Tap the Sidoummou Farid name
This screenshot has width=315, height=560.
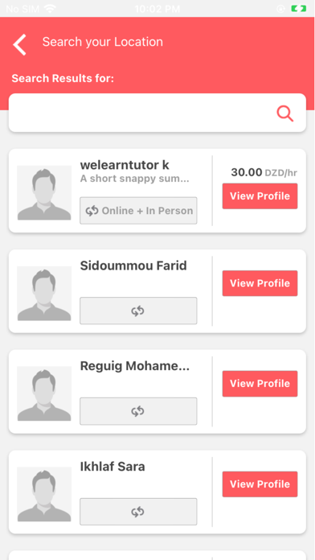tap(133, 266)
